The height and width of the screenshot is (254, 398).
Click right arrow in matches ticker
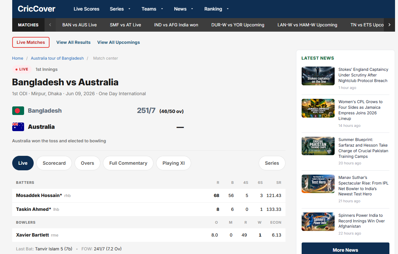pyautogui.click(x=389, y=25)
